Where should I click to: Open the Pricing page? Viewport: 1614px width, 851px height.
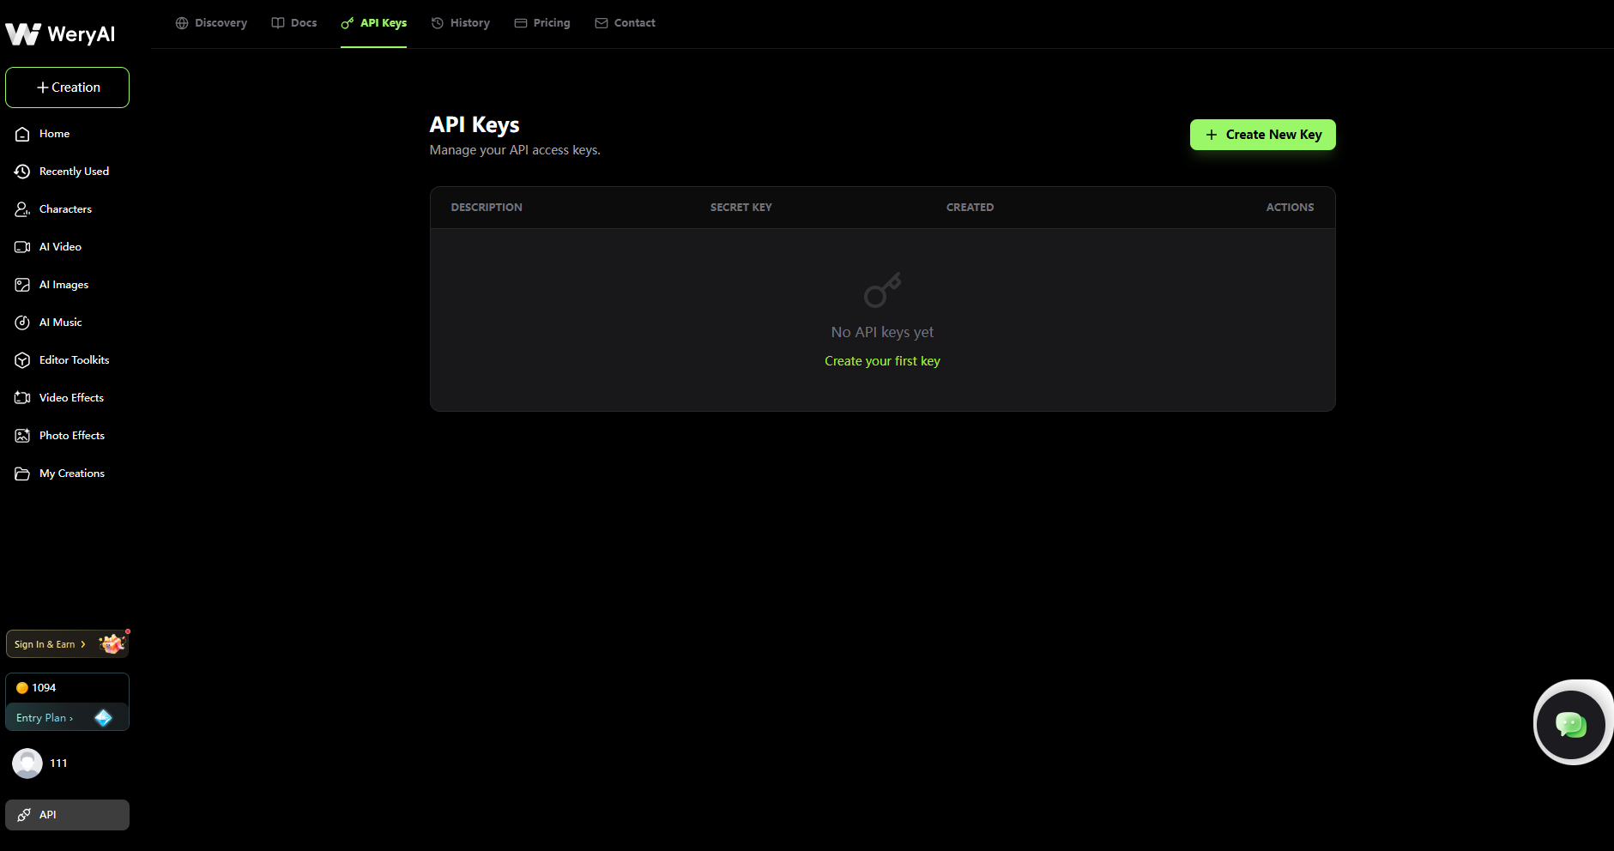(x=541, y=22)
